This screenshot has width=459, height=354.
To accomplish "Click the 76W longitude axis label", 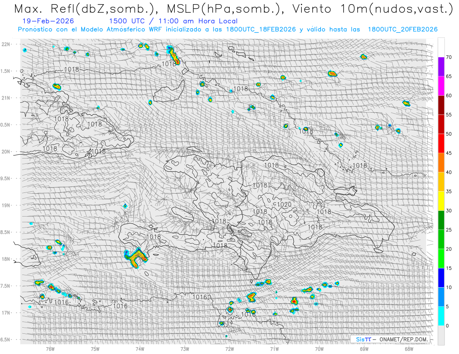I will 50,349.
